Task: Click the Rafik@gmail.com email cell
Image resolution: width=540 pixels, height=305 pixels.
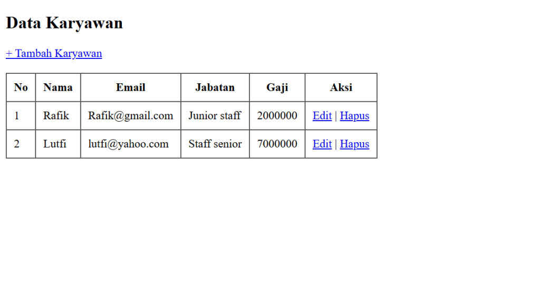Action: (130, 116)
